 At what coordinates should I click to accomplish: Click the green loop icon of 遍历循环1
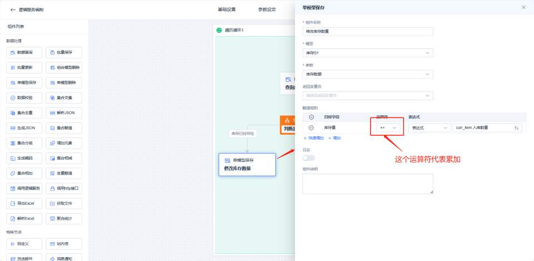point(219,30)
